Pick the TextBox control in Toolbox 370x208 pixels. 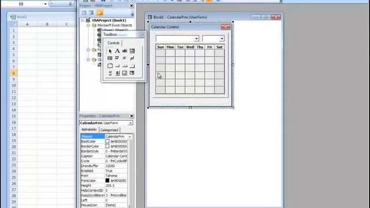tap(125, 51)
